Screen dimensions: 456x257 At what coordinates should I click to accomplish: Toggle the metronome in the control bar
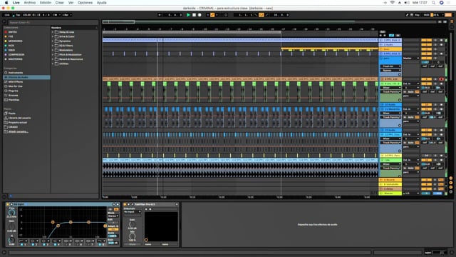pyautogui.click(x=56, y=15)
